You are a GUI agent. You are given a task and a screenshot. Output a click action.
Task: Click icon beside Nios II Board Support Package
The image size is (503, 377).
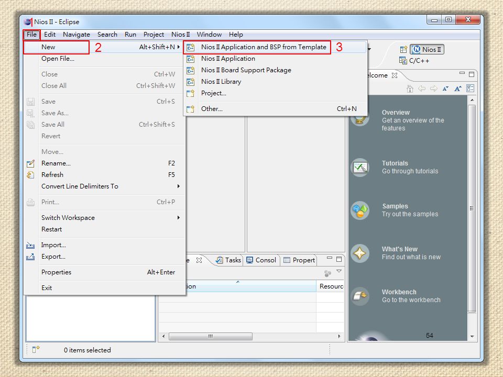point(191,71)
